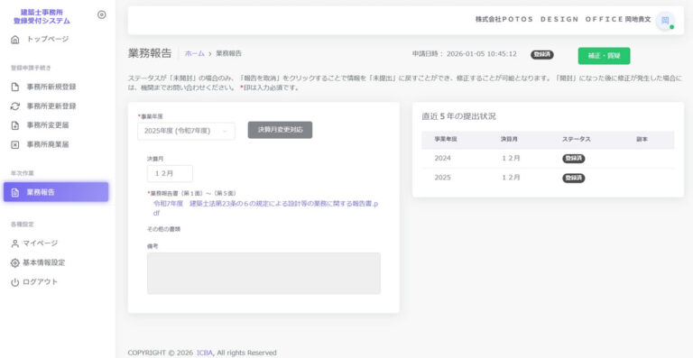Click the 登録済 badge next to 申請日時
The width and height of the screenshot is (693, 358).
click(542, 54)
